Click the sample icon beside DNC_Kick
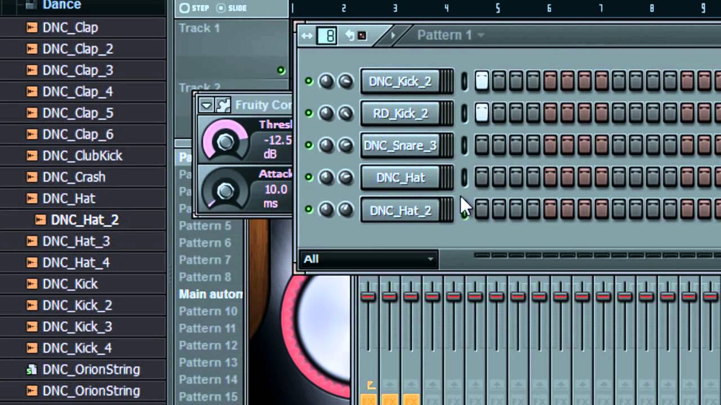Screen dimensions: 721x405 (32, 284)
